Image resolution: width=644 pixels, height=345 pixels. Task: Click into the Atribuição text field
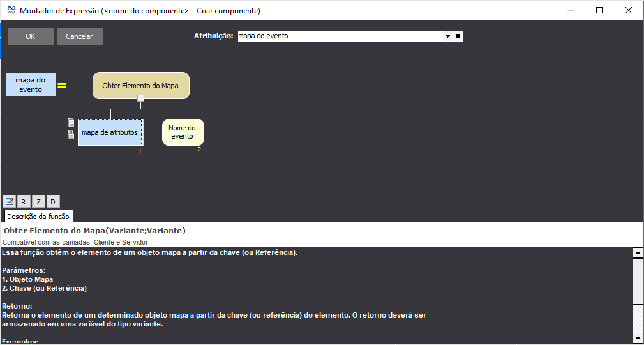point(340,36)
